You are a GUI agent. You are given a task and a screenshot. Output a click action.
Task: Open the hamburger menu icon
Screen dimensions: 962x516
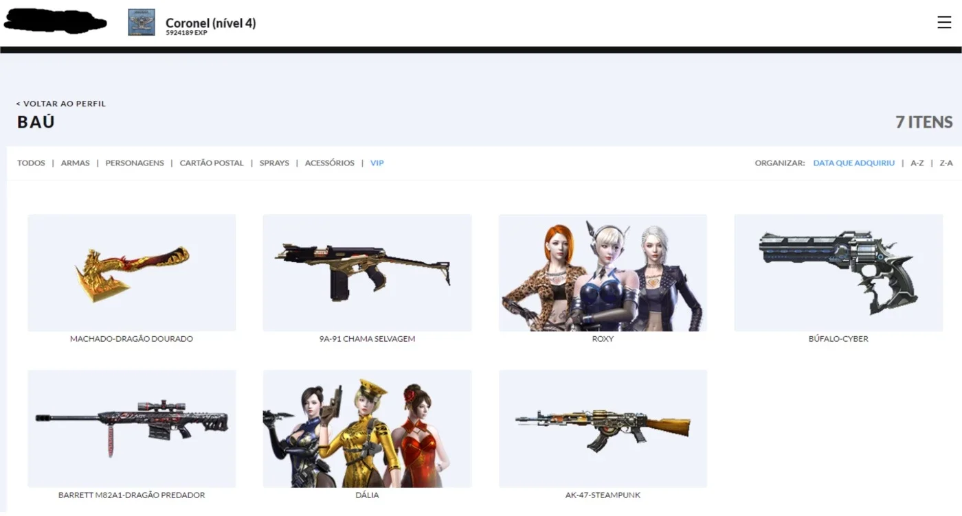pyautogui.click(x=944, y=22)
